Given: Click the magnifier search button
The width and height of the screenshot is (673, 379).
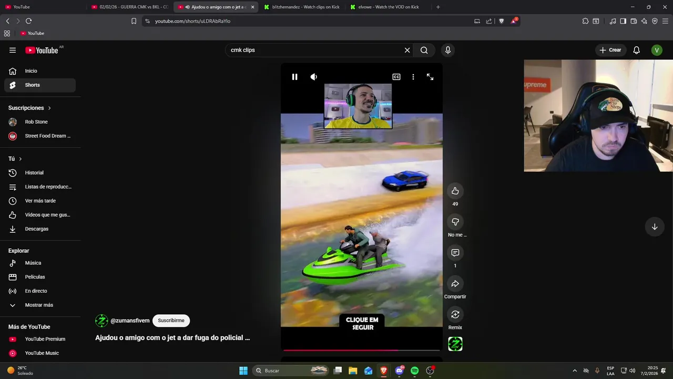Looking at the screenshot, I should [424, 50].
